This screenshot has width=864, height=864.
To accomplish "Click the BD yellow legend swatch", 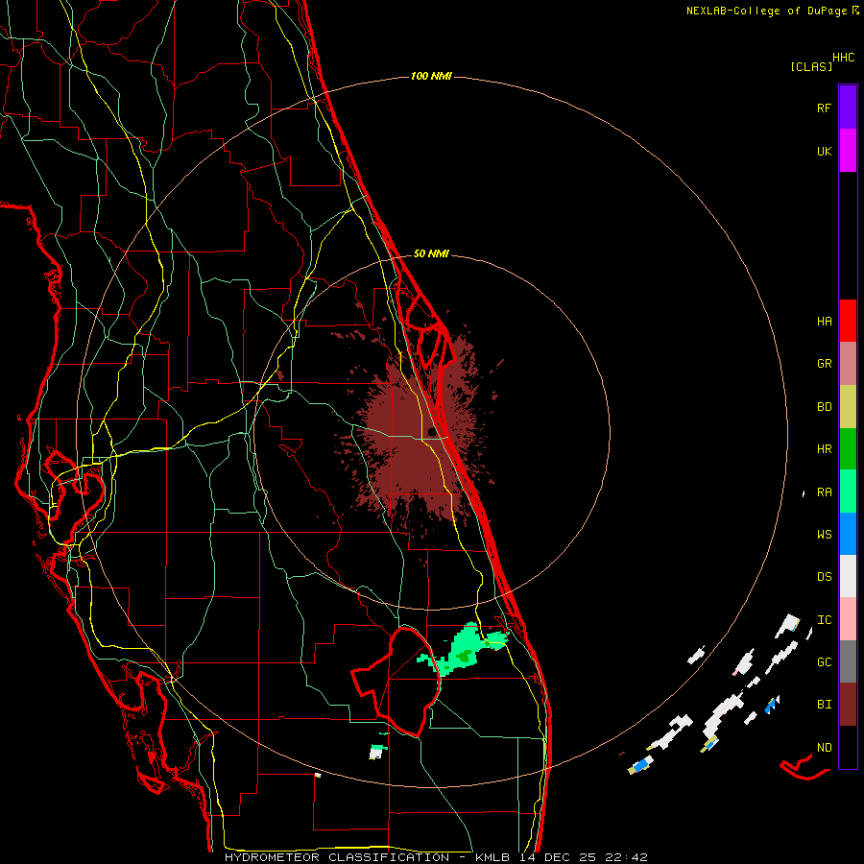I will coord(848,406).
